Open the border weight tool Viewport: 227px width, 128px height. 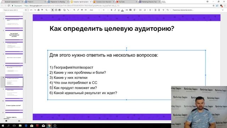pos(82,10)
